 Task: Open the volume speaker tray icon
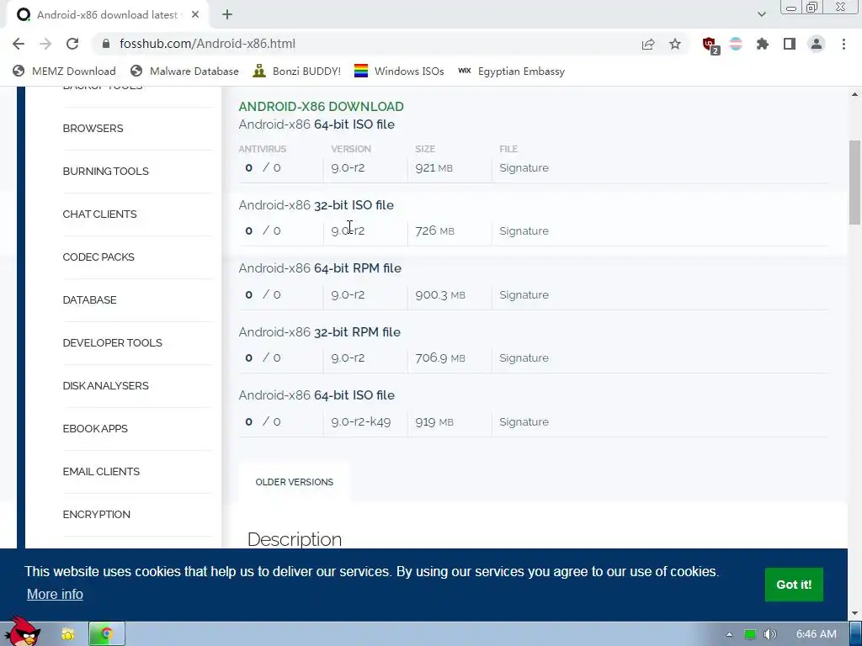coord(769,634)
